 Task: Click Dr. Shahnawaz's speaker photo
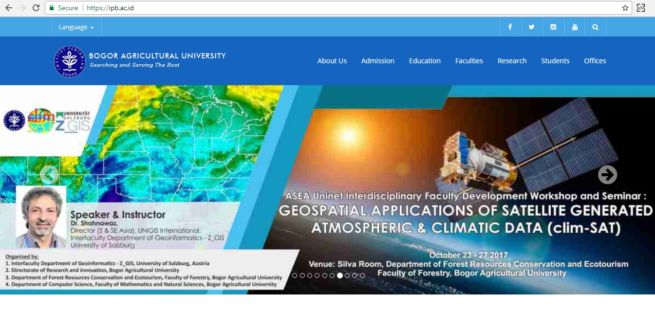point(41,217)
